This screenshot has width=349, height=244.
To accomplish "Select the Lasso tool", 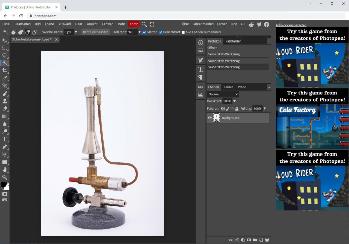I will (x=5, y=55).
